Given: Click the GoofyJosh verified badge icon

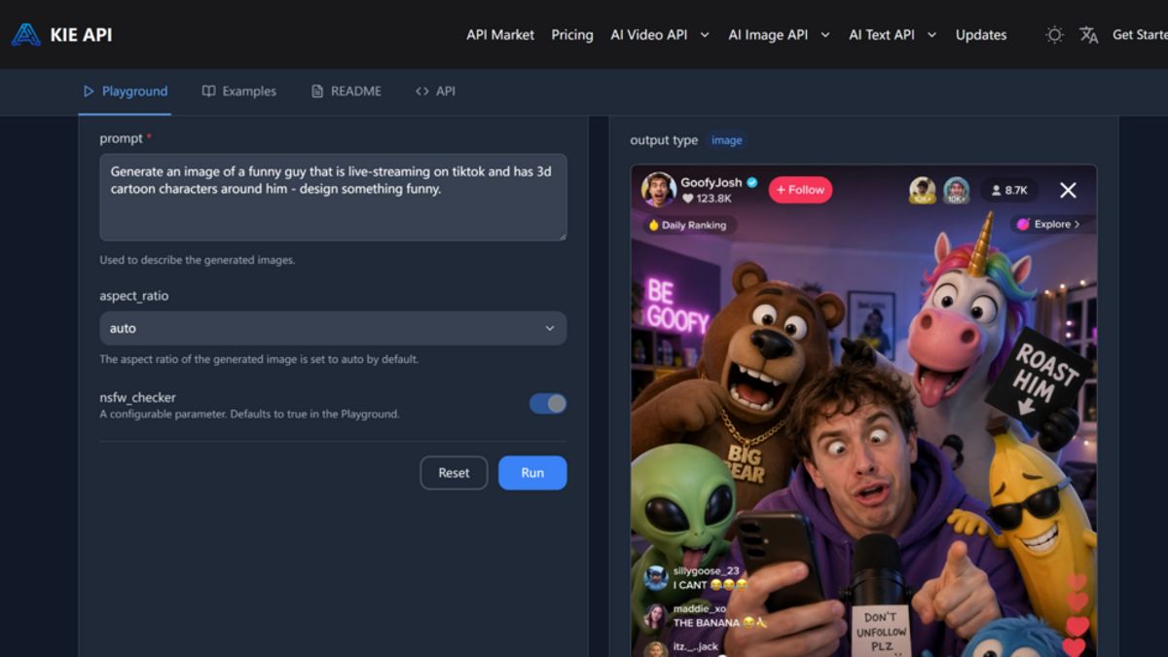Looking at the screenshot, I should [x=752, y=182].
